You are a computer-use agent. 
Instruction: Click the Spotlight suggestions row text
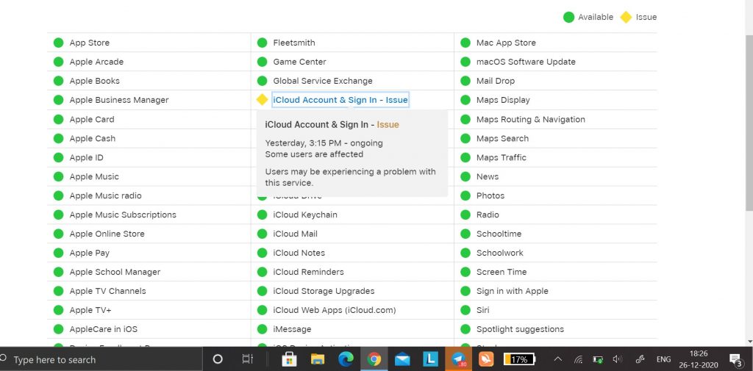click(520, 329)
